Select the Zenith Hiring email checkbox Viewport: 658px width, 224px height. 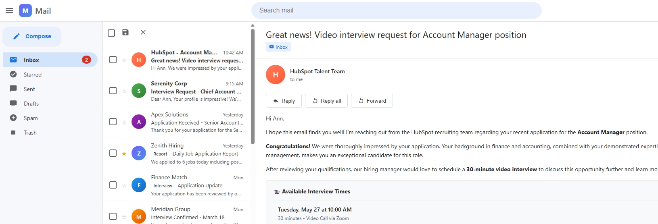(x=113, y=153)
